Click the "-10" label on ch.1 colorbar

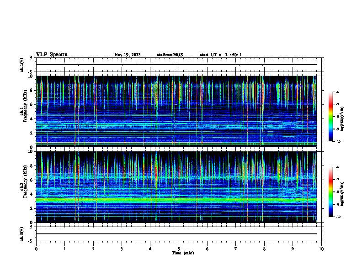click(x=338, y=142)
